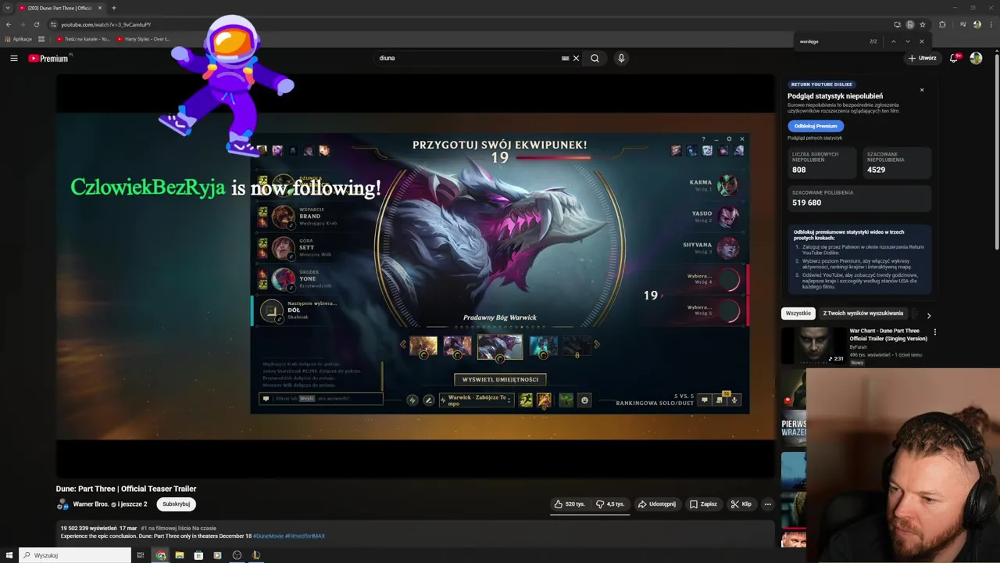
Task: Submit search with the magnifier button
Action: pos(595,58)
